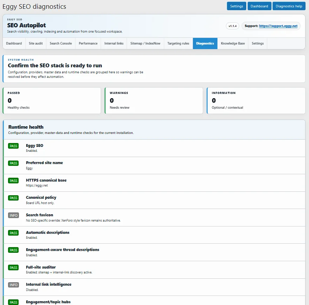Select the Diagnostics tab
Image resolution: width=309 pixels, height=305 pixels.
click(205, 43)
